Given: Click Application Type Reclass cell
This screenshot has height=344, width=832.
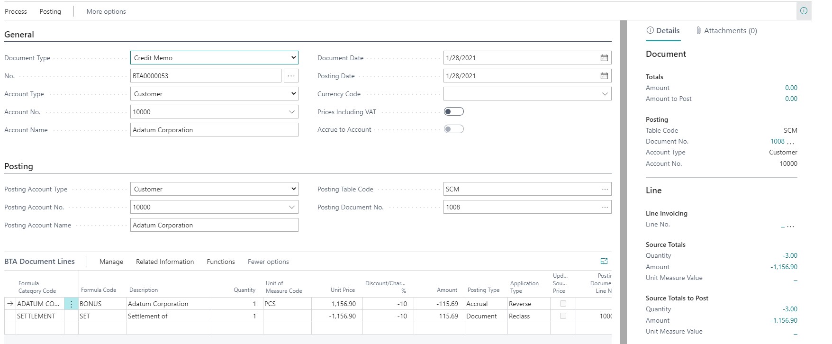Looking at the screenshot, I should (x=529, y=316).
